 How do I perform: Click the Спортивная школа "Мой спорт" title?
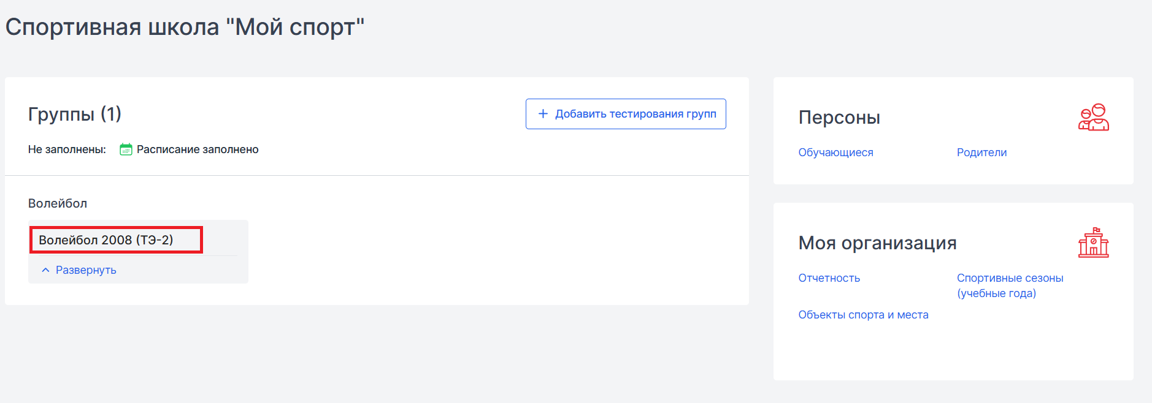point(185,27)
